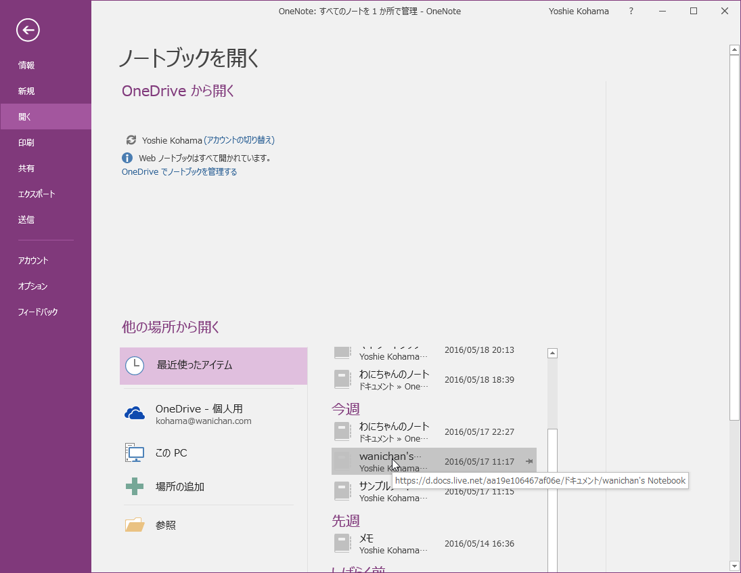The image size is (741, 573).
Task: Click the refresh icon beside Yoshie Kohama
Action: pyautogui.click(x=131, y=140)
